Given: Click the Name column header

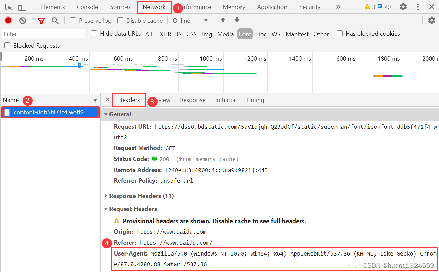Looking at the screenshot, I should click(x=50, y=100).
